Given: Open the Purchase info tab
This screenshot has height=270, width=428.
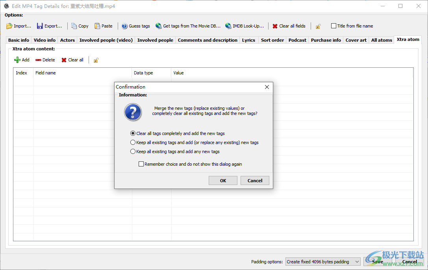Looking at the screenshot, I should [x=326, y=40].
